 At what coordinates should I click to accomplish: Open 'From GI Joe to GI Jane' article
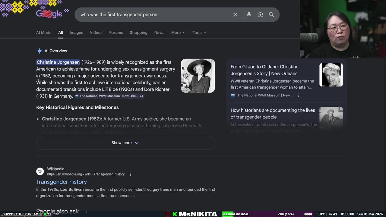coord(264,70)
